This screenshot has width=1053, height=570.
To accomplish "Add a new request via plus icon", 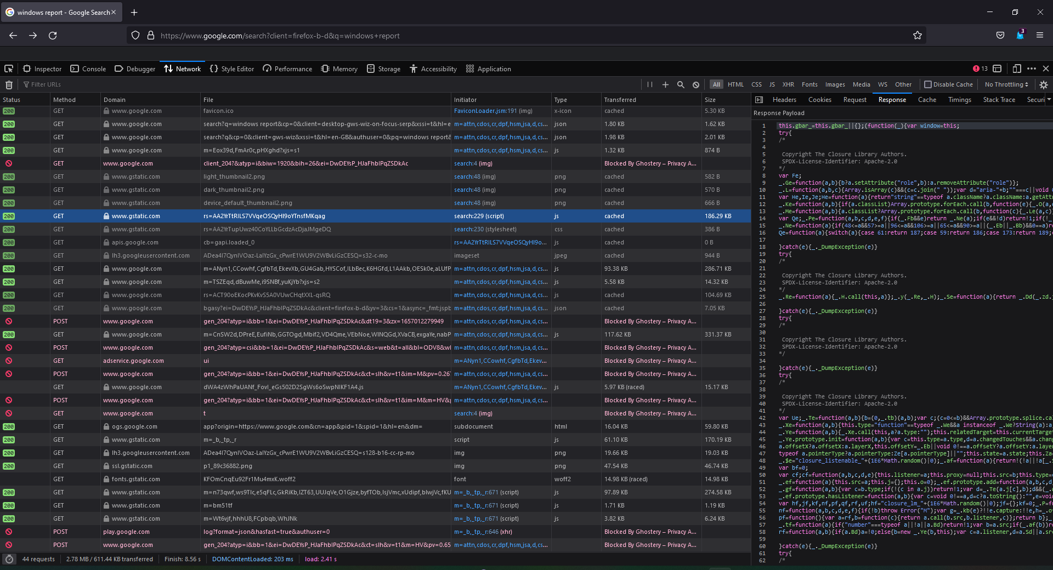I will pos(665,85).
